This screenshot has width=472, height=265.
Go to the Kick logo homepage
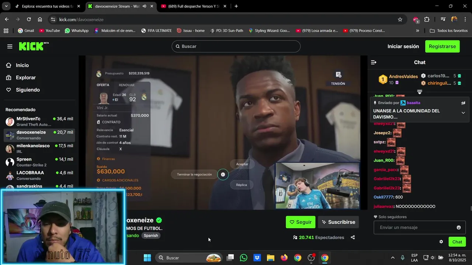[34, 46]
